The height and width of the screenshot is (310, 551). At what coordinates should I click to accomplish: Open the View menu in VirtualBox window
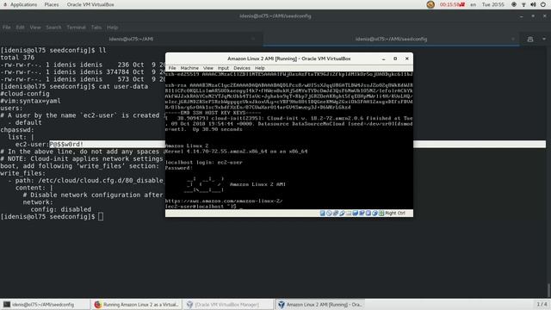(x=208, y=68)
